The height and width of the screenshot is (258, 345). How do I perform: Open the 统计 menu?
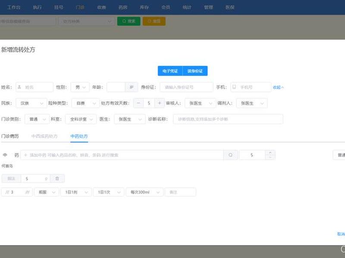[187, 7]
